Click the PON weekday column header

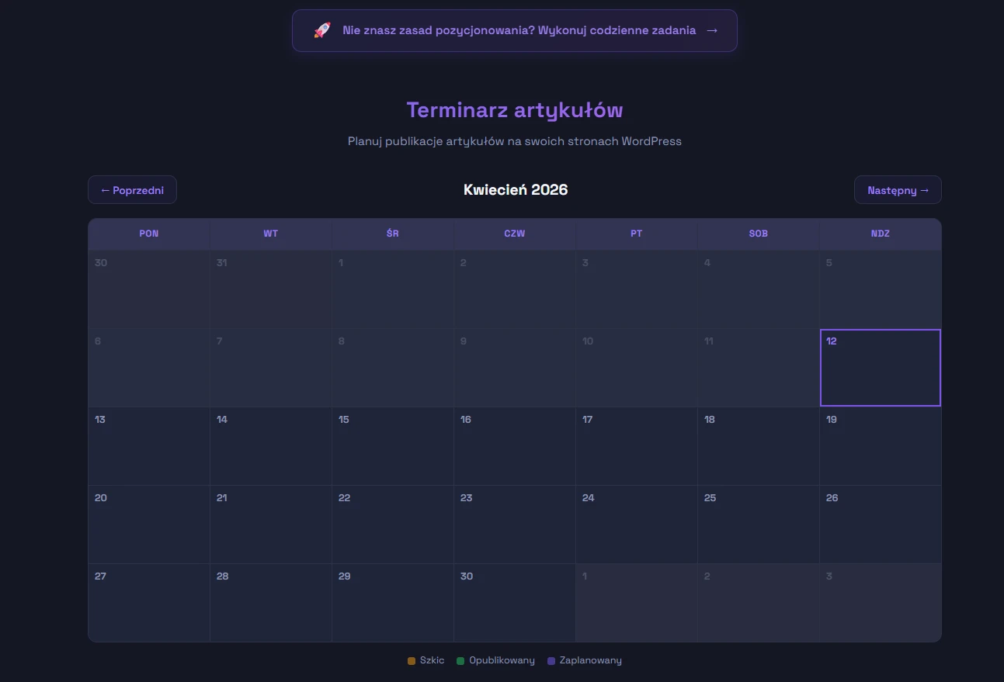tap(149, 234)
